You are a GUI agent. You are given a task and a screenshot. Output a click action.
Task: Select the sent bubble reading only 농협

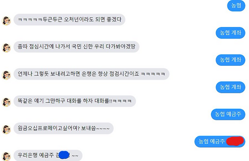[x=236, y=6]
